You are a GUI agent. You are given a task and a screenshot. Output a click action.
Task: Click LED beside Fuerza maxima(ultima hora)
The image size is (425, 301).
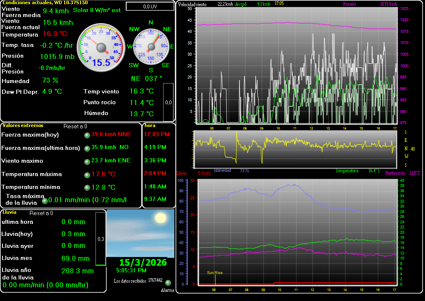click(87, 148)
